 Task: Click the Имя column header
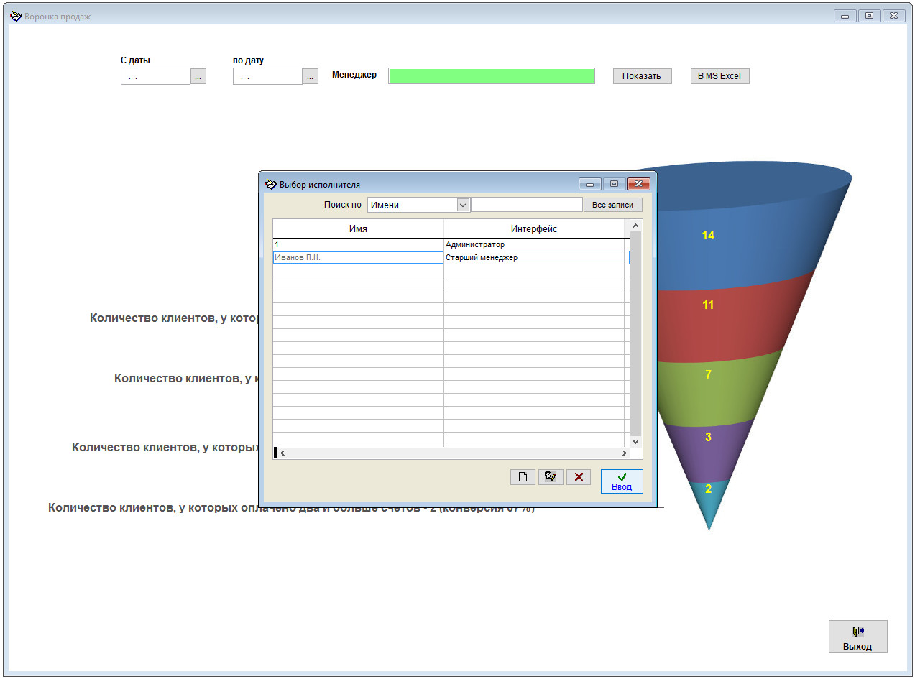[x=358, y=228]
